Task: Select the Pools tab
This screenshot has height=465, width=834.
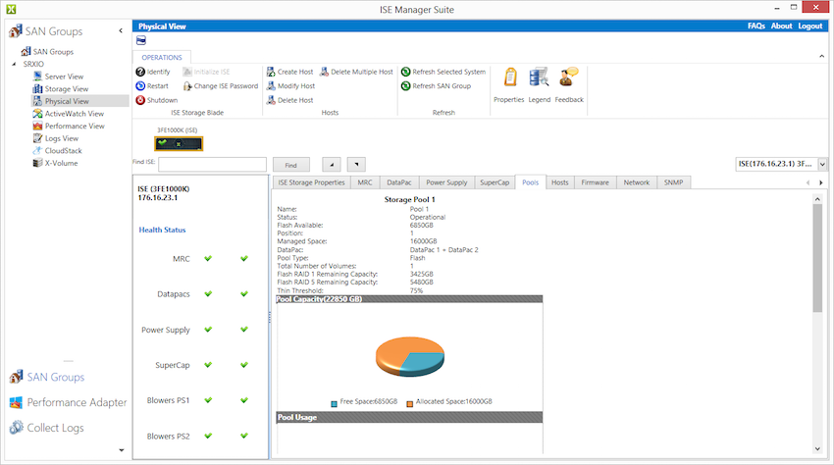Action: [530, 182]
